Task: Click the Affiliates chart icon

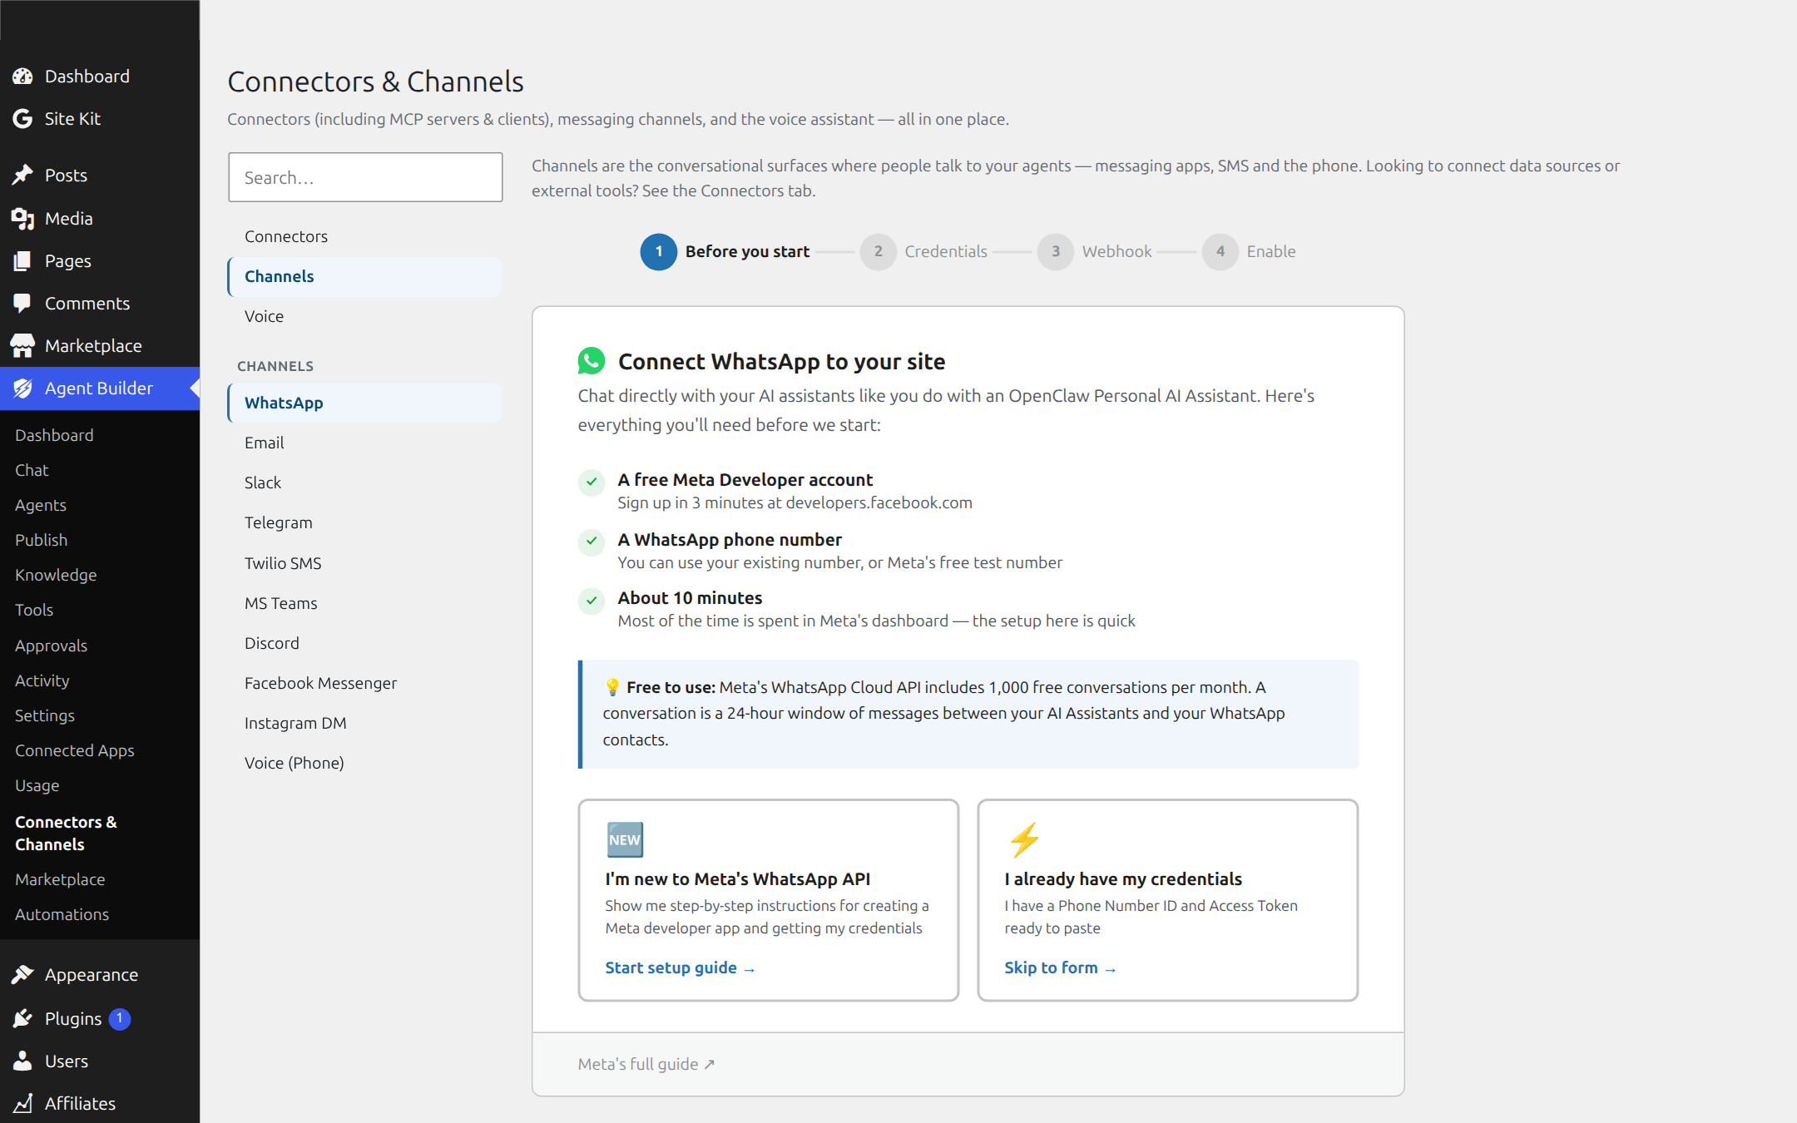Action: coord(22,1104)
